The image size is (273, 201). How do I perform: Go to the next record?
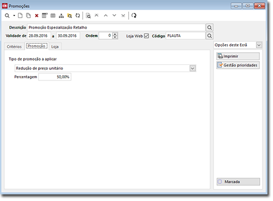(x=114, y=15)
